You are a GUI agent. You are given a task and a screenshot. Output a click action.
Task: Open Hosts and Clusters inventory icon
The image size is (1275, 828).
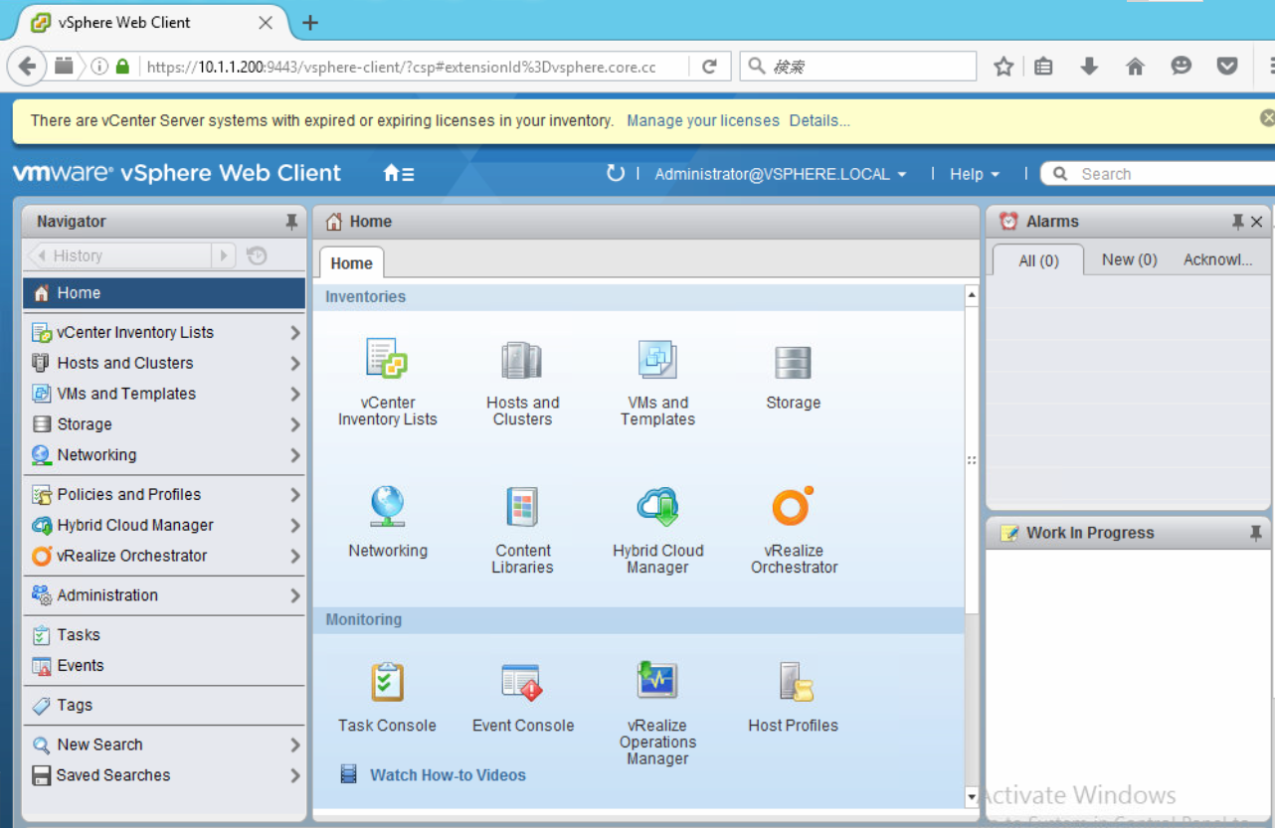(x=522, y=360)
